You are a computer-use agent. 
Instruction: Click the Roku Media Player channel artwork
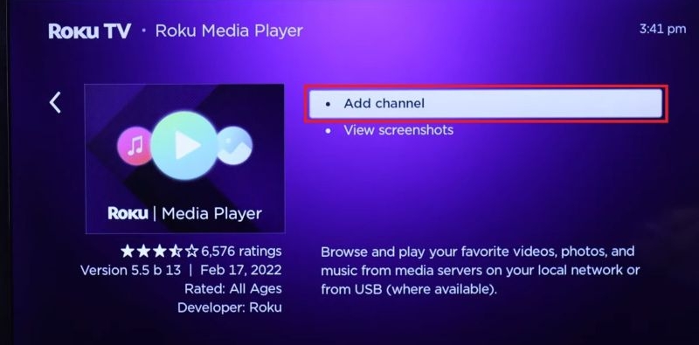point(184,159)
